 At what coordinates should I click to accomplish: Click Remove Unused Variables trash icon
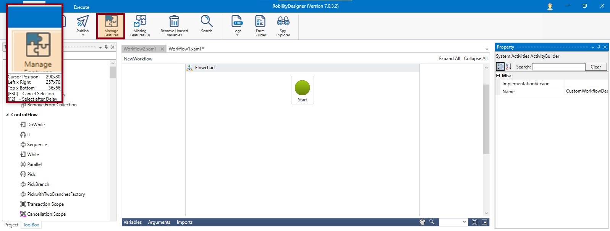pos(174,21)
